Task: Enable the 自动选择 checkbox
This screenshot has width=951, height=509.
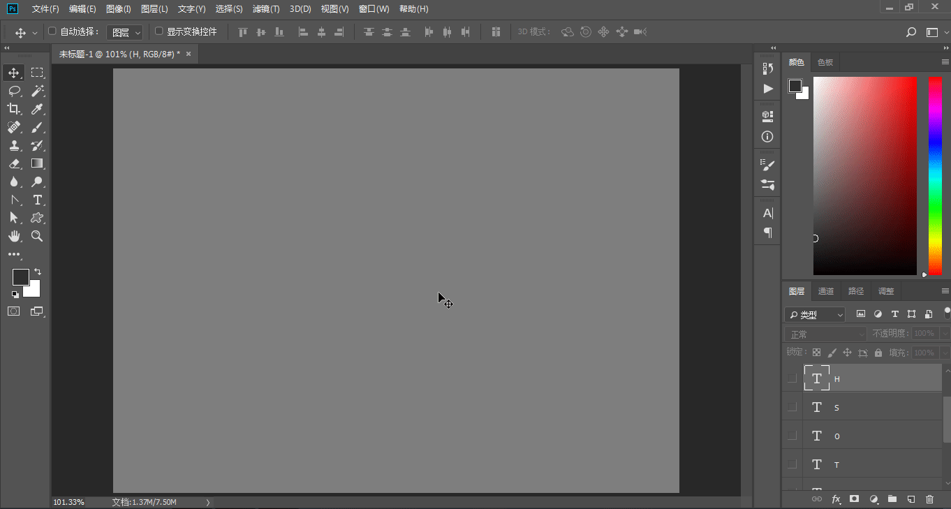Action: (52, 31)
